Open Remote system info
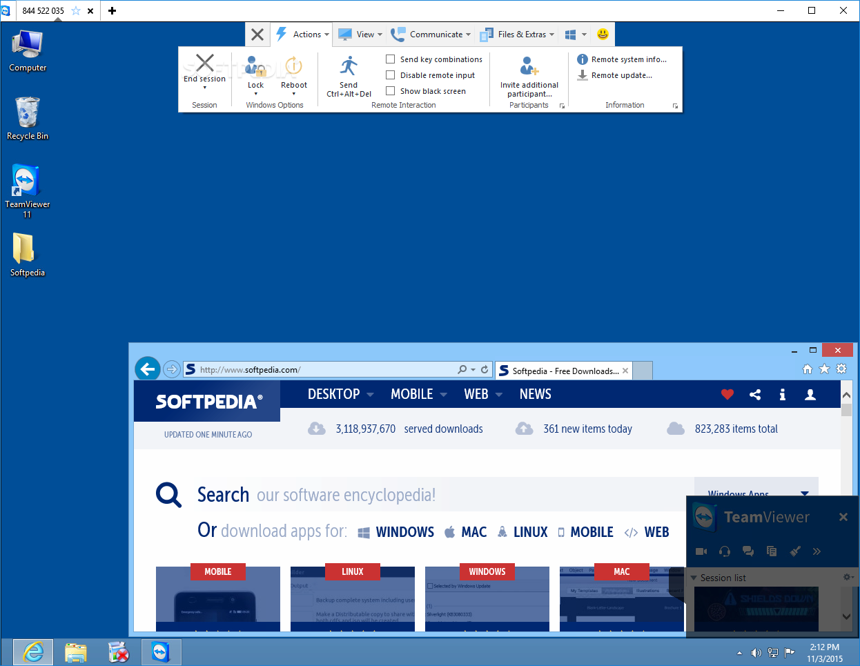 point(622,59)
